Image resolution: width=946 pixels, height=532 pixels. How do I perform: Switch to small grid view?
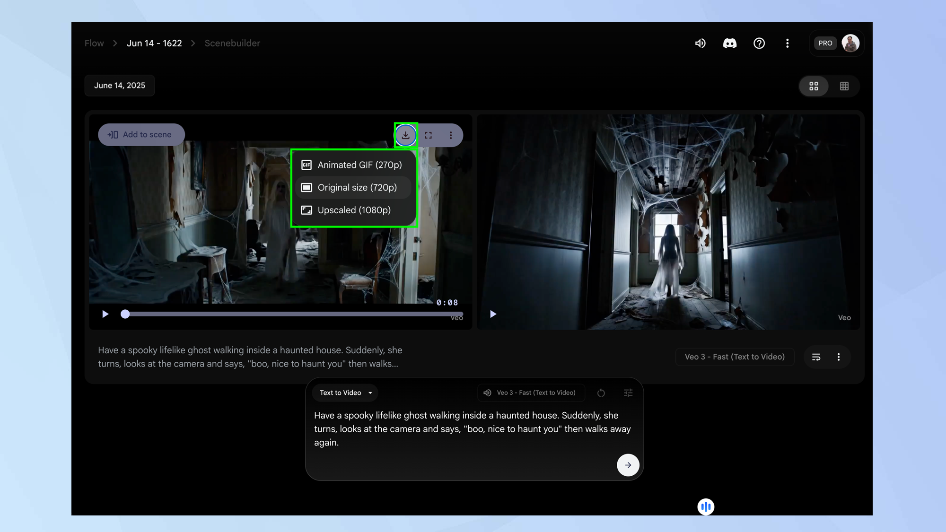[x=844, y=86]
